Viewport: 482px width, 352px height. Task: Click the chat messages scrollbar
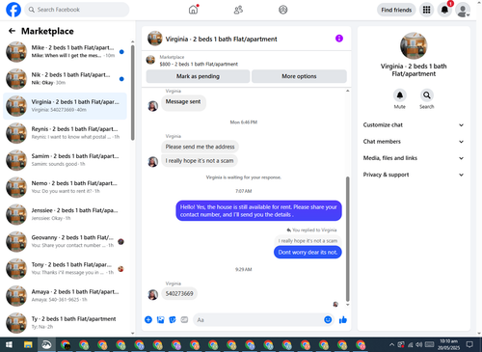coord(347,238)
